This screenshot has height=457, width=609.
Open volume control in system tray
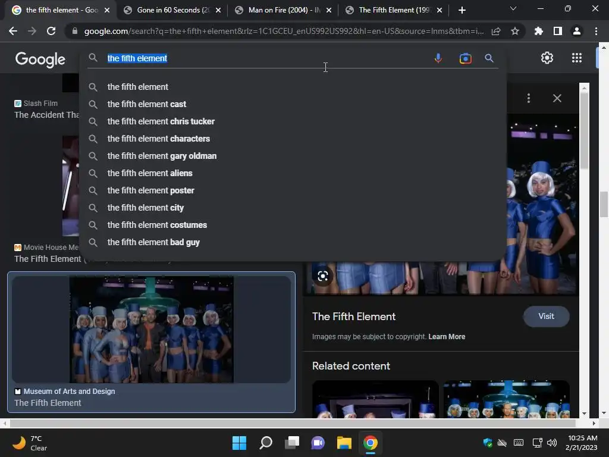(551, 443)
